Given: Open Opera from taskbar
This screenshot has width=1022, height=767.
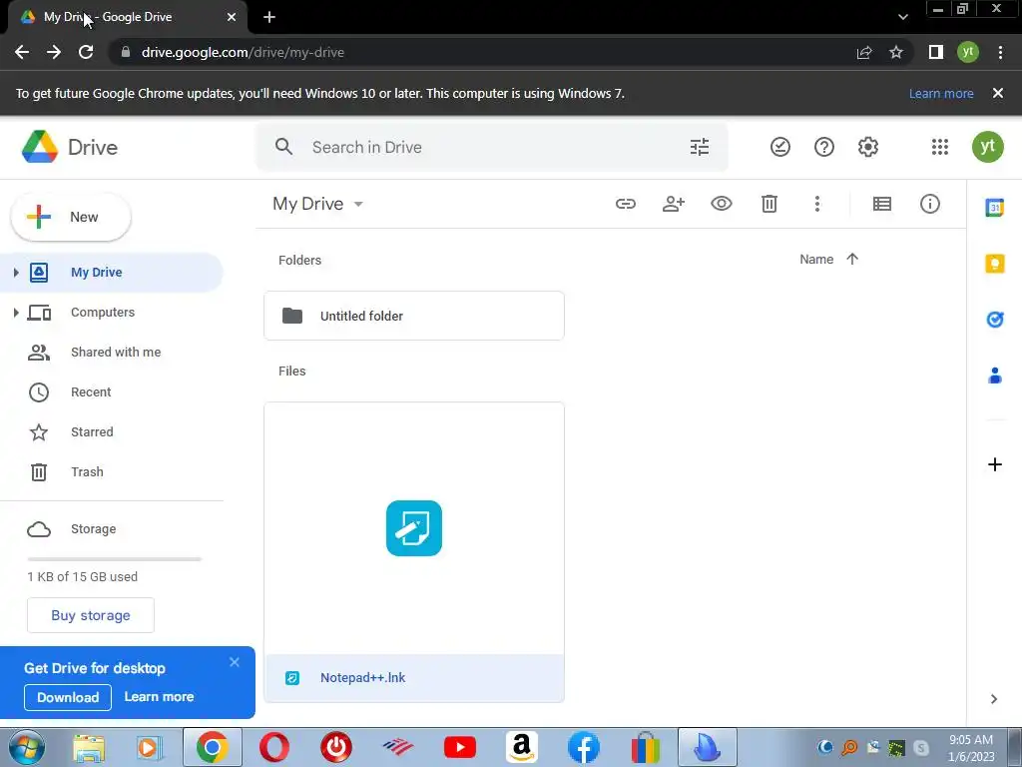Looking at the screenshot, I should click(274, 747).
